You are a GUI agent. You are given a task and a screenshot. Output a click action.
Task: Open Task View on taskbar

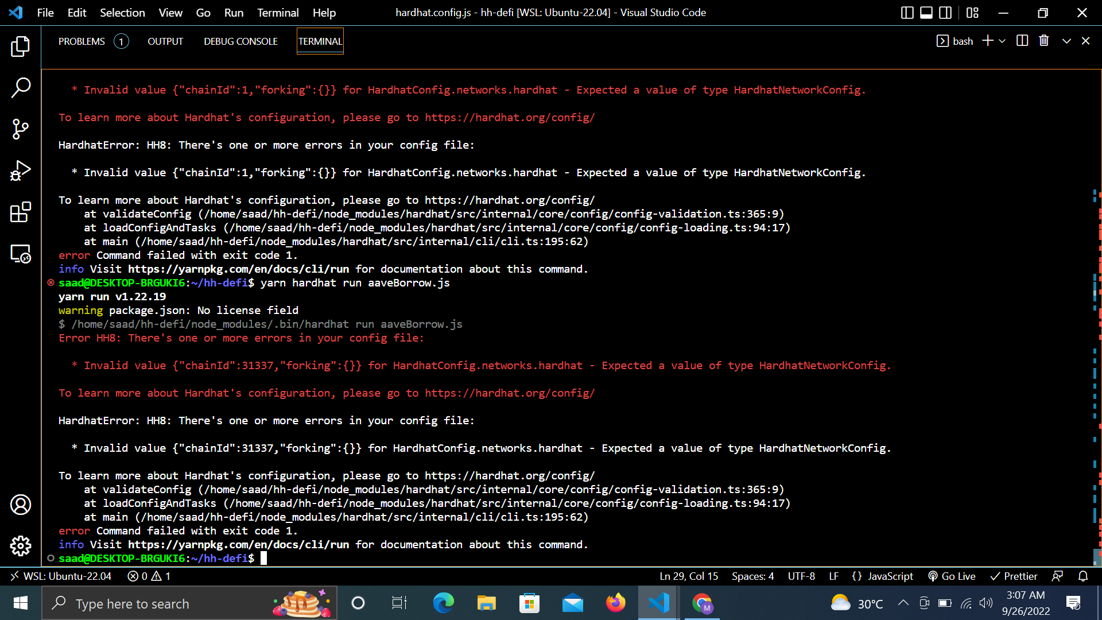399,603
